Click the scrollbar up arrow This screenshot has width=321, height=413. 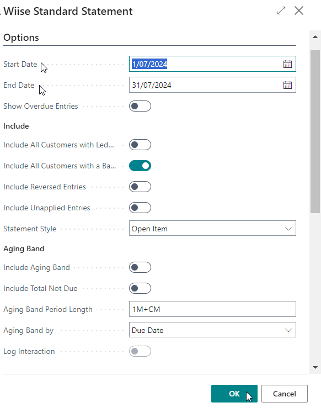315,37
